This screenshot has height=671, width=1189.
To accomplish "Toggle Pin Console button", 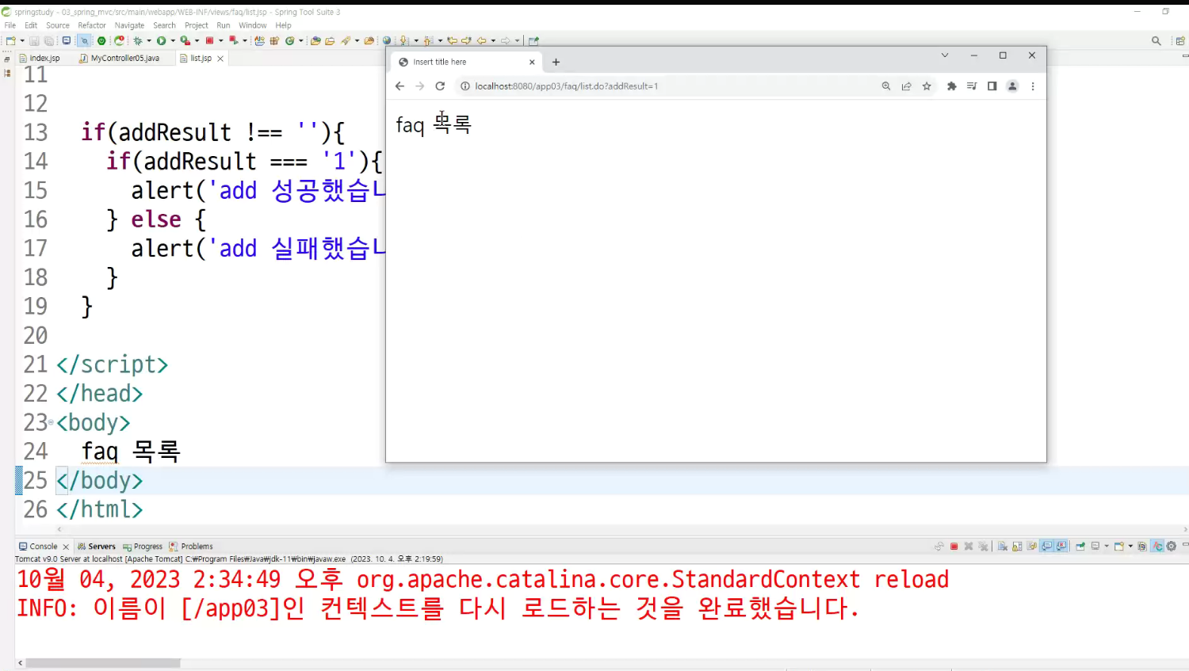I will pyautogui.click(x=1080, y=546).
